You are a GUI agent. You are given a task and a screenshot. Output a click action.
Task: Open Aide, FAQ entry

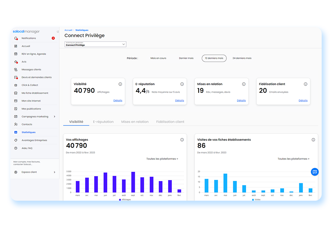pos(27,148)
